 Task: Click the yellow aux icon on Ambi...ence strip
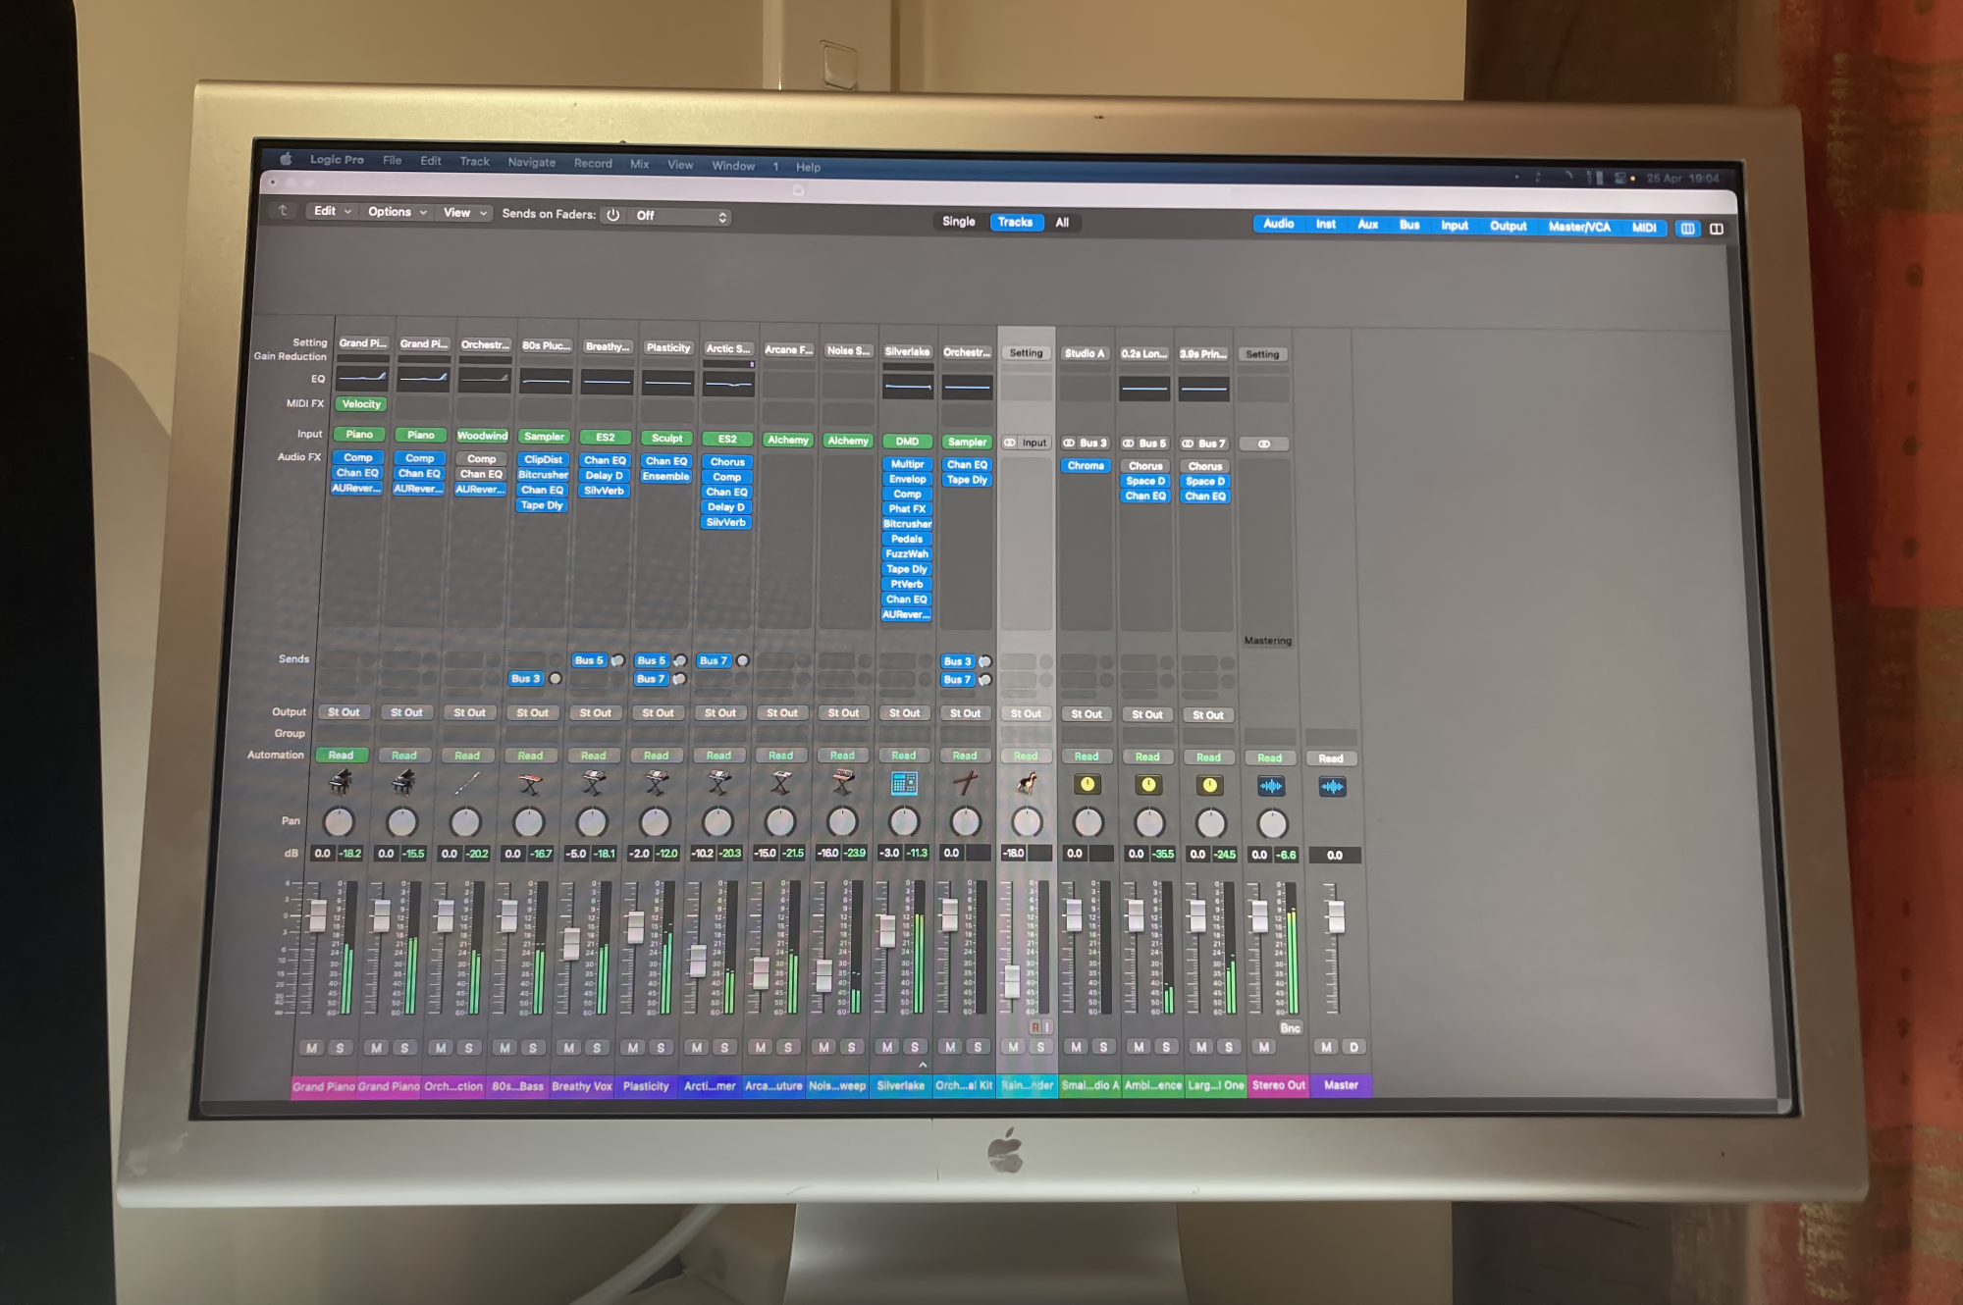pyautogui.click(x=1148, y=785)
